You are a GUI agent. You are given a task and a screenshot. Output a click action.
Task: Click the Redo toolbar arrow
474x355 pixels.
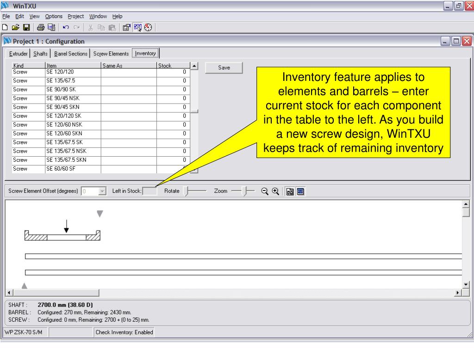(76, 27)
